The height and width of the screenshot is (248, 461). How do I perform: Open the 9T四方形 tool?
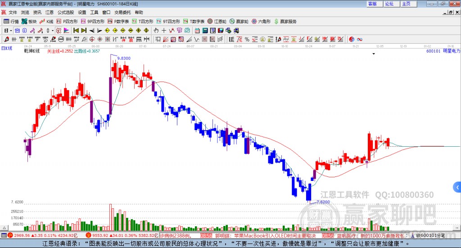(x=168, y=22)
